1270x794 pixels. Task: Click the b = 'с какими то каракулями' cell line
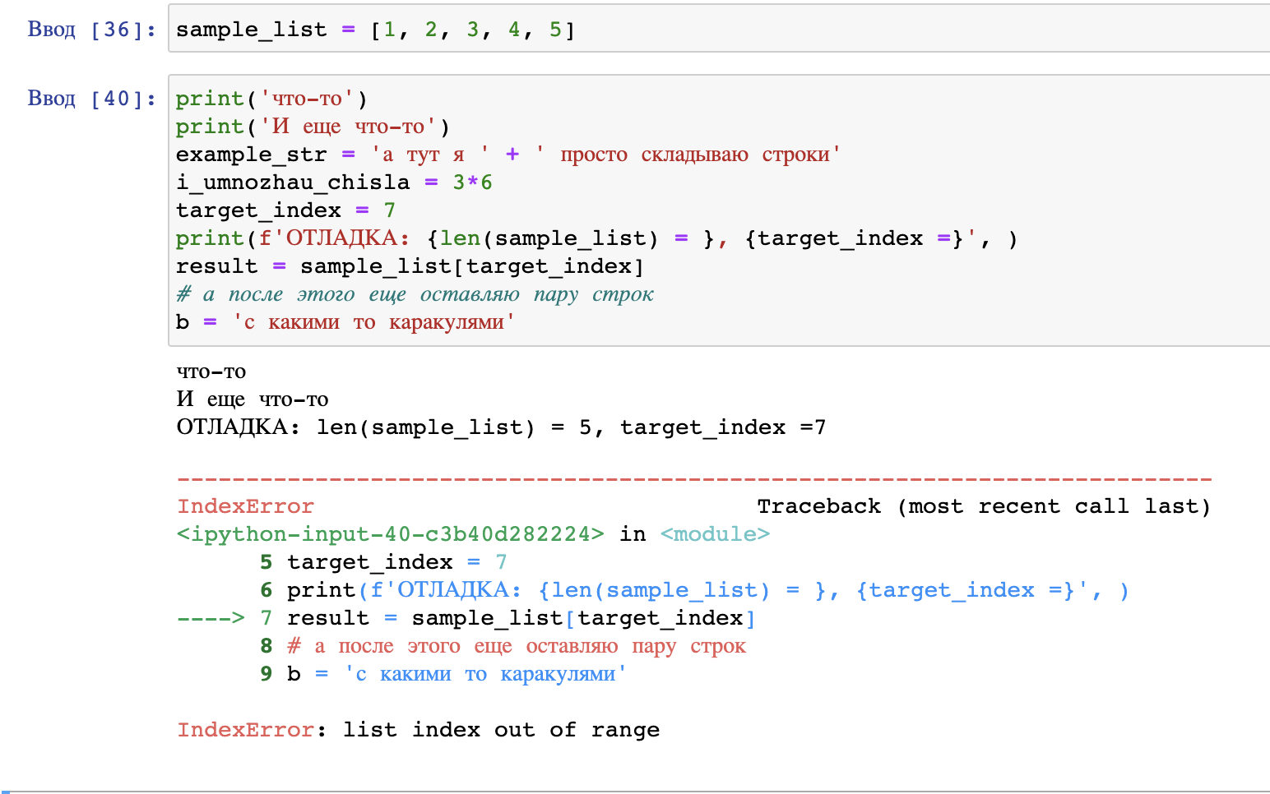[345, 322]
